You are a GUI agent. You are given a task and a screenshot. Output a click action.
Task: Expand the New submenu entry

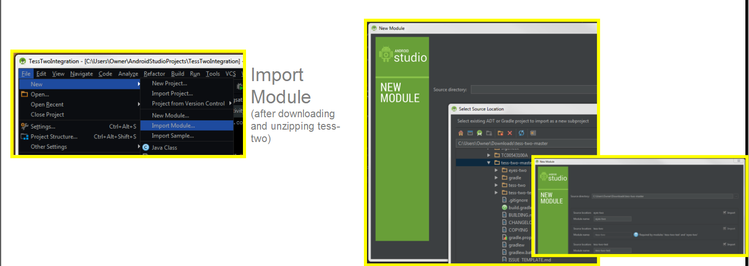[80, 84]
